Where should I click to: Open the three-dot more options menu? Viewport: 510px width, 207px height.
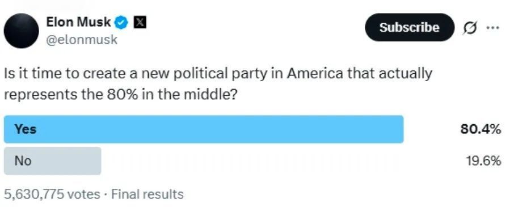click(492, 28)
